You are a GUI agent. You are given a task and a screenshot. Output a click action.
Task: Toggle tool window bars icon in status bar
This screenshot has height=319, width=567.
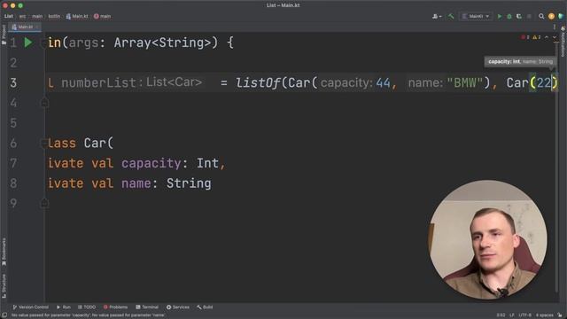click(x=4, y=315)
